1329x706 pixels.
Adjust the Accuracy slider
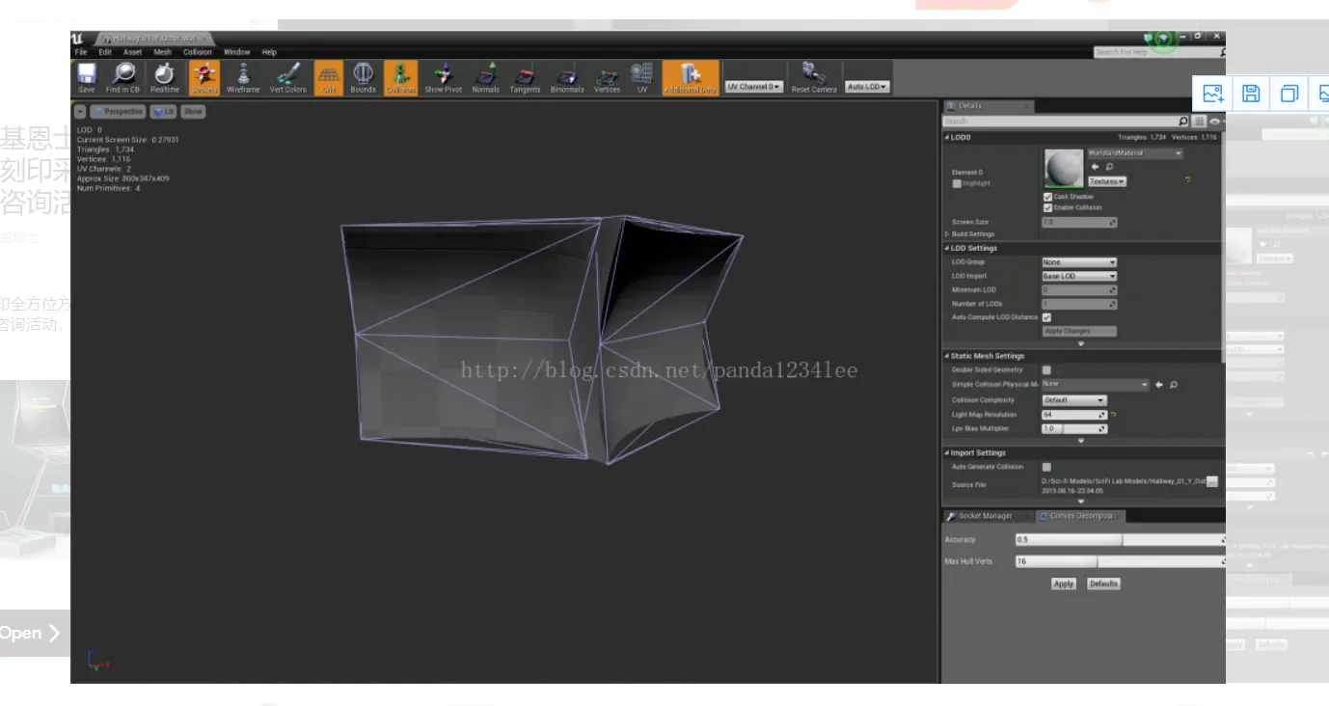[x=1121, y=540]
